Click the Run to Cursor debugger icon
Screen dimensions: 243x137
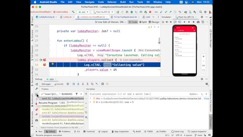click(97, 84)
